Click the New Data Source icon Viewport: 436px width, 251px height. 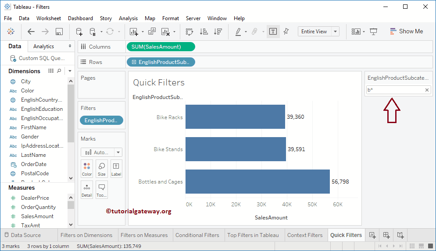pos(79,32)
